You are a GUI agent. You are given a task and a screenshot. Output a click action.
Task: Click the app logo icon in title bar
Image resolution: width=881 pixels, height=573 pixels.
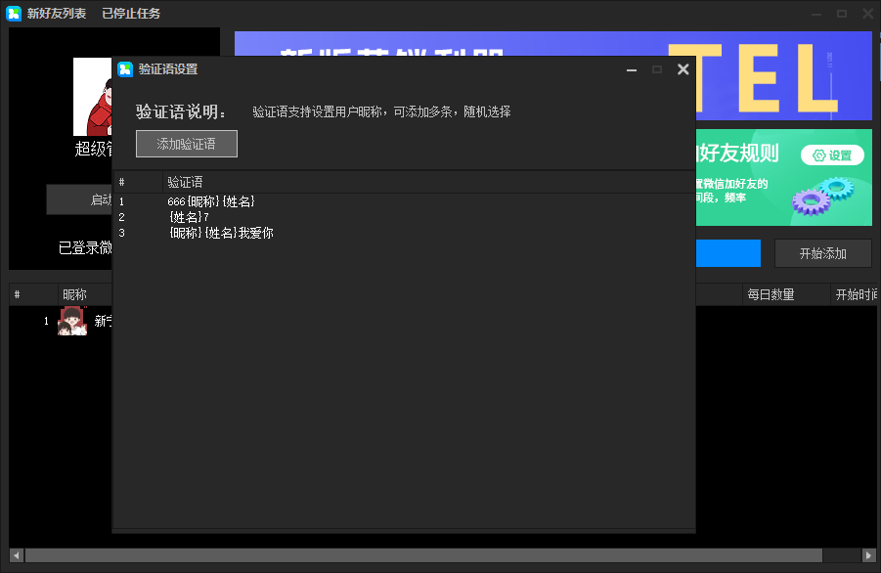click(14, 13)
